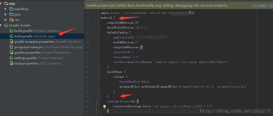This screenshot has height=116, width=273.
Task: Click fold end marker at line 13
Action: pyautogui.click(x=99, y=67)
